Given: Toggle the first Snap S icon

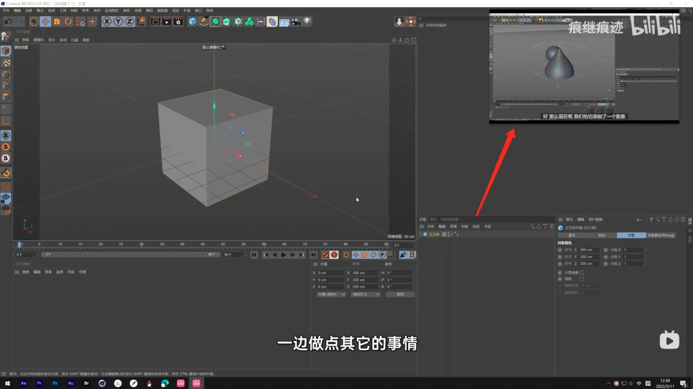Looking at the screenshot, I should click(x=6, y=136).
